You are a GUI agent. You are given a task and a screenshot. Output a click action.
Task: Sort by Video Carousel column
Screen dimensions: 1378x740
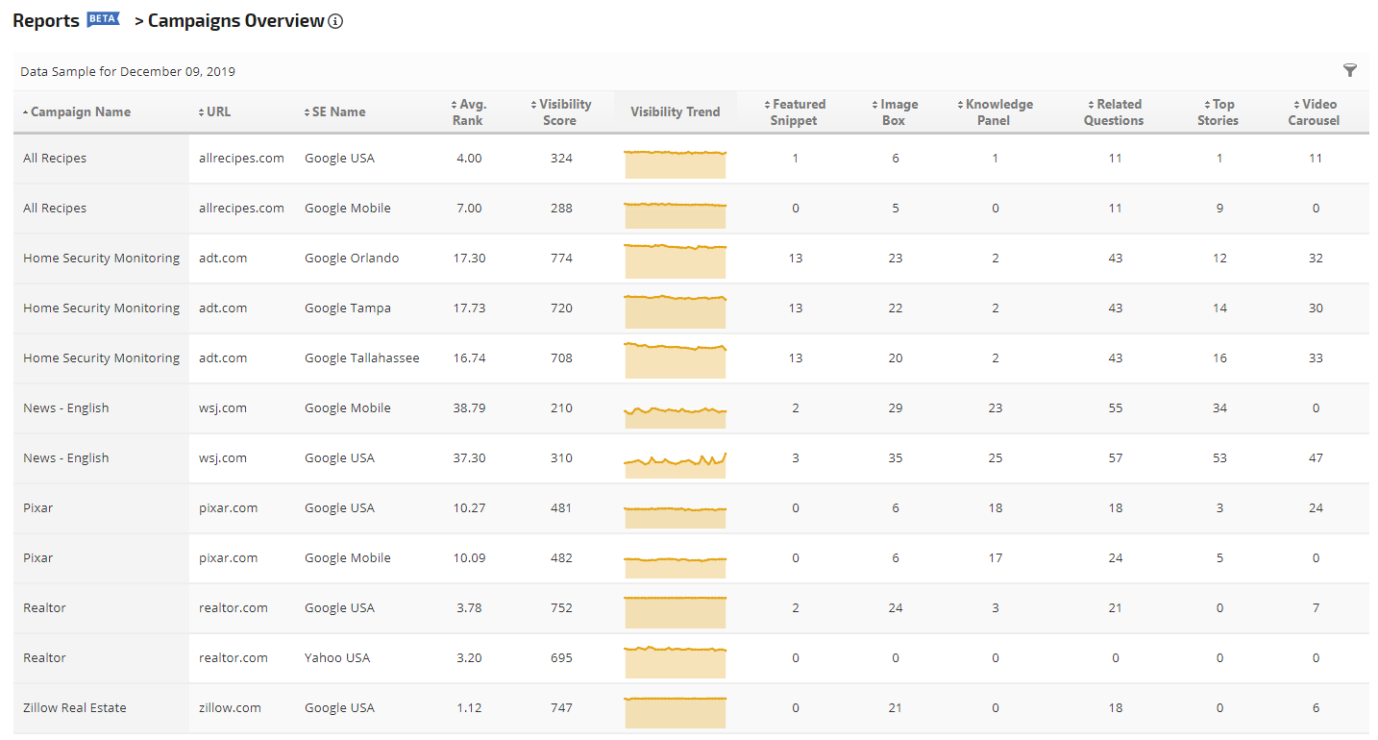pos(1315,112)
